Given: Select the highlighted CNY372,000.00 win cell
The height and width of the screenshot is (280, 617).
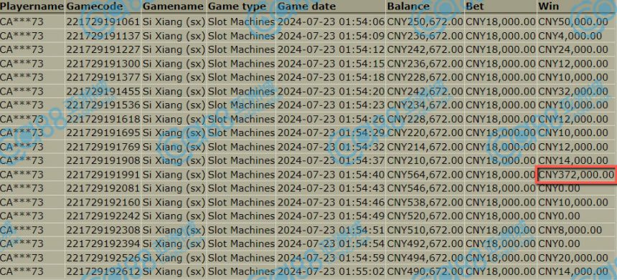Looking at the screenshot, I should click(576, 174).
